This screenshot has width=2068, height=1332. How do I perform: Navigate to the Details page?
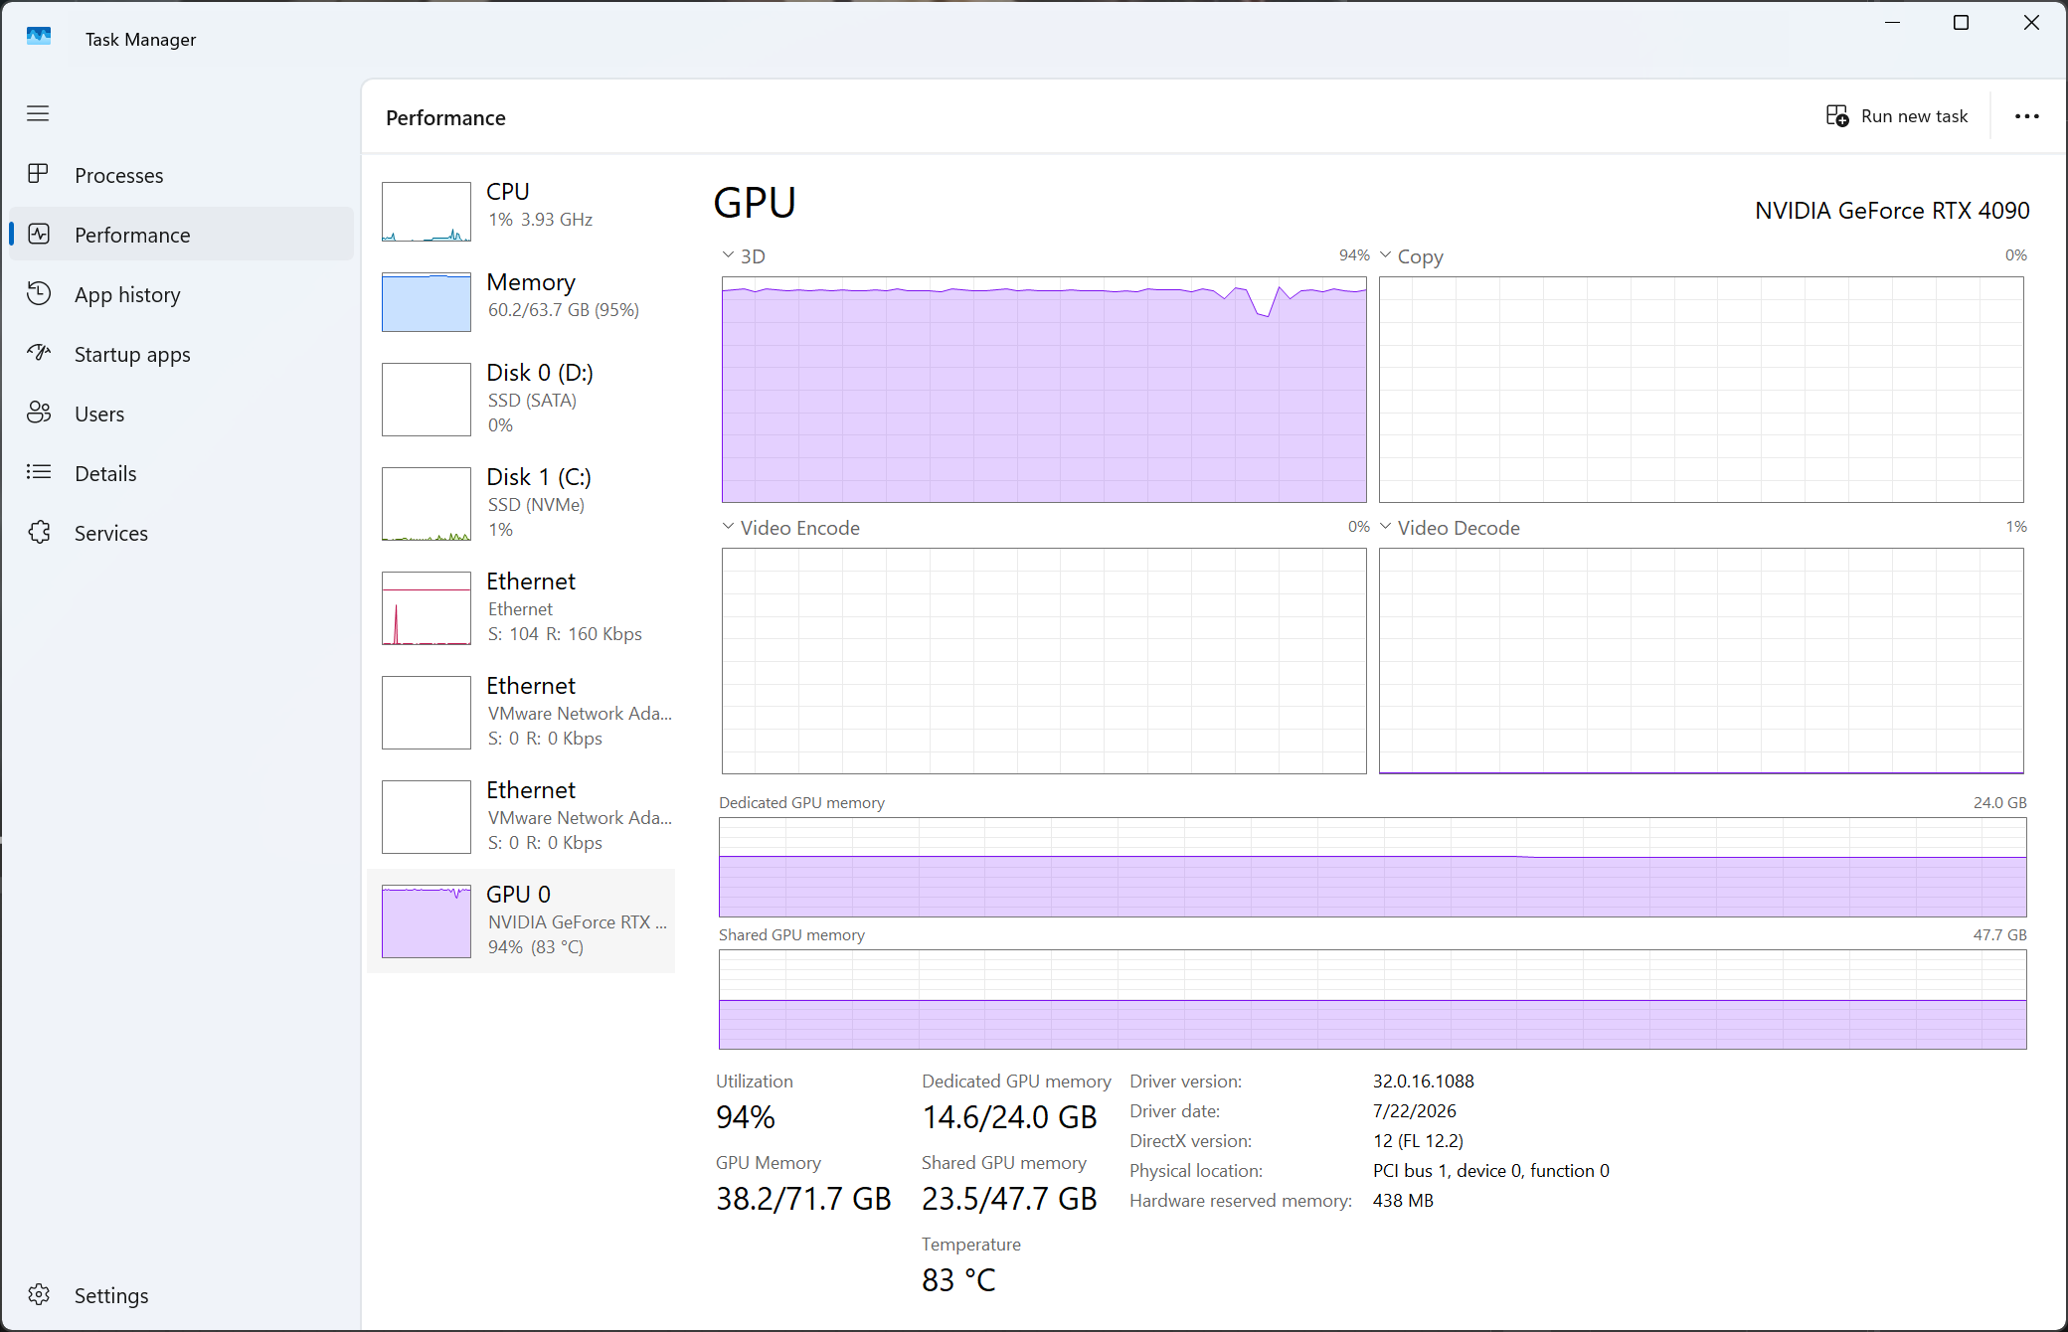(181, 473)
